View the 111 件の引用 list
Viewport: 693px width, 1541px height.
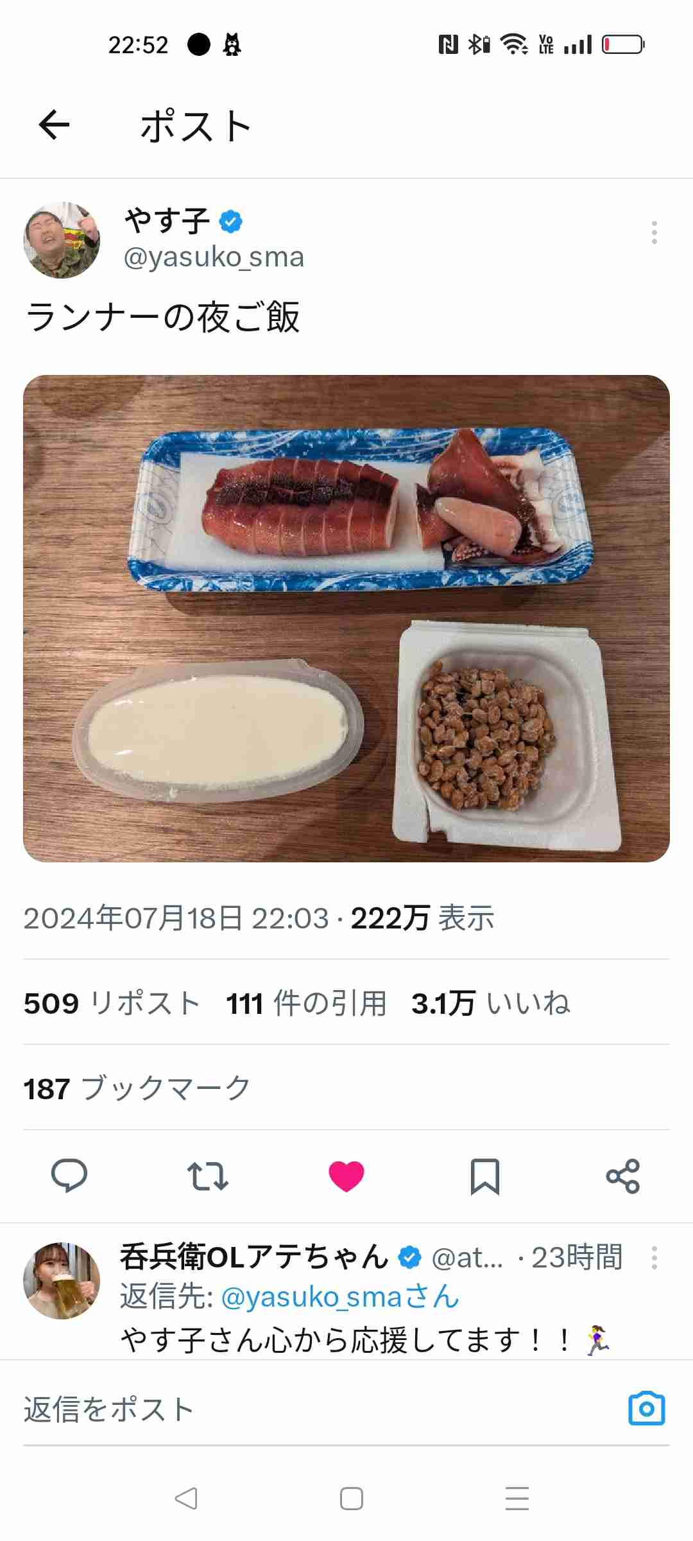point(306,1003)
